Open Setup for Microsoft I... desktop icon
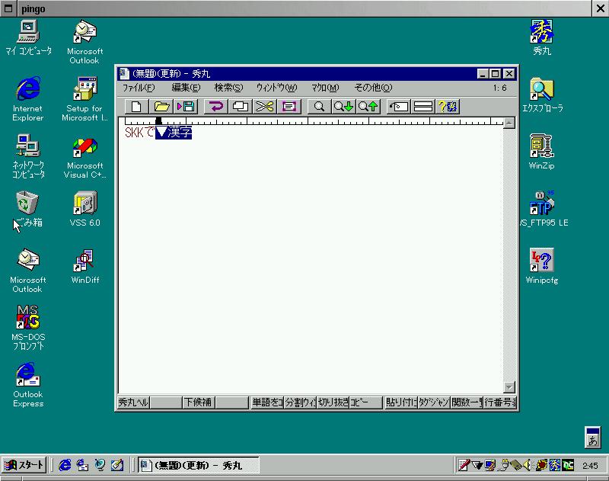Image resolution: width=609 pixels, height=481 pixels. pyautogui.click(x=84, y=99)
